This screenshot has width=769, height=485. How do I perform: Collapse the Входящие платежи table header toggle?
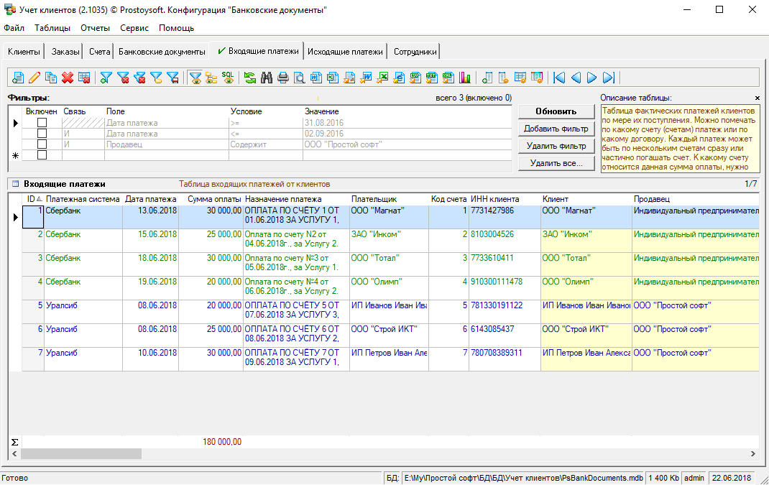pos(14,184)
